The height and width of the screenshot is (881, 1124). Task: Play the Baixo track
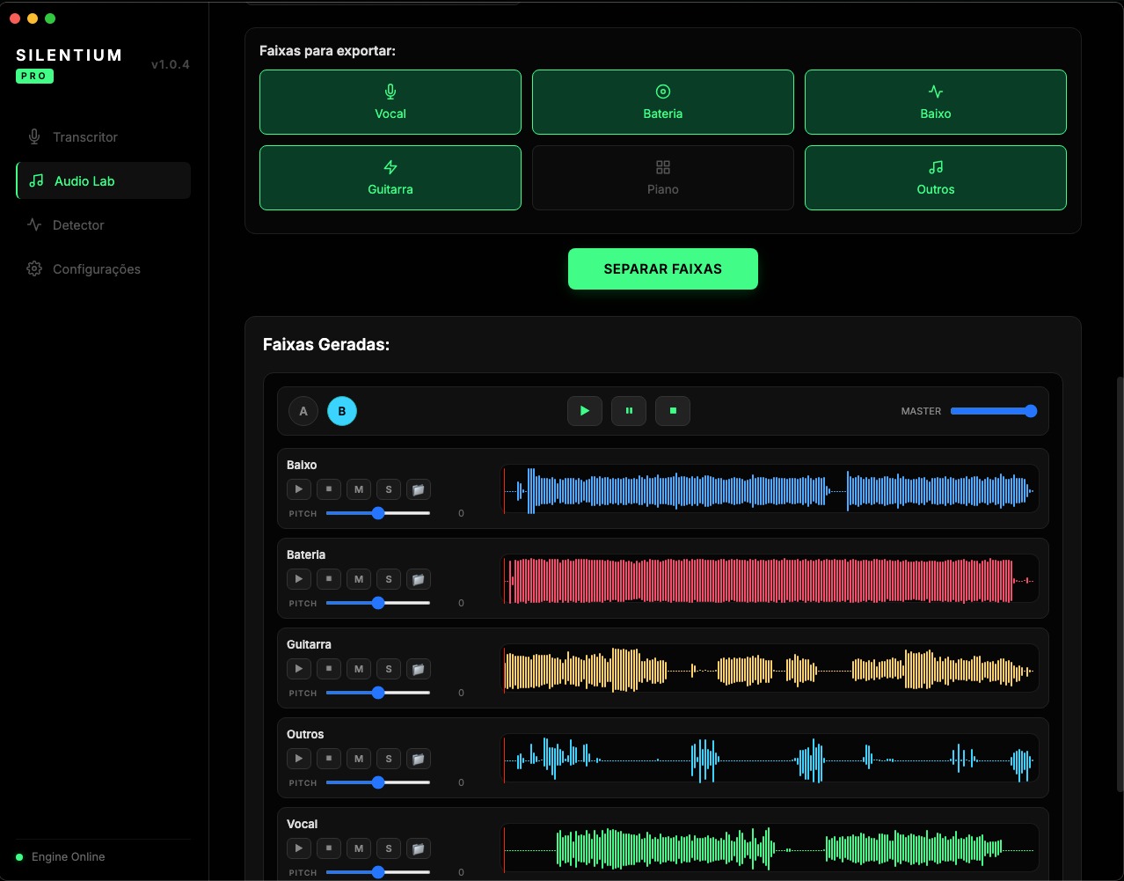coord(298,488)
